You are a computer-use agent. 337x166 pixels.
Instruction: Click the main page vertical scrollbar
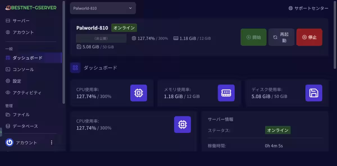pyautogui.click(x=335, y=35)
